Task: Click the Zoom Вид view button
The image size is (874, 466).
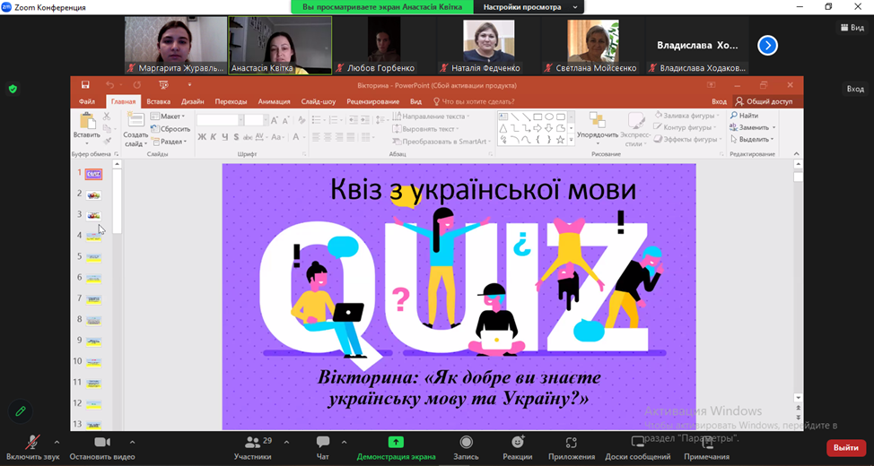Action: (852, 27)
